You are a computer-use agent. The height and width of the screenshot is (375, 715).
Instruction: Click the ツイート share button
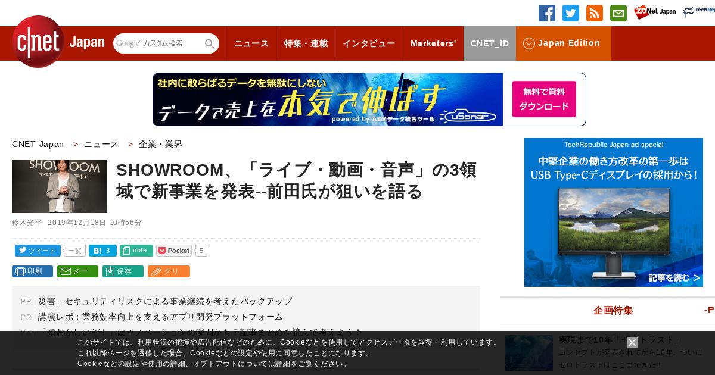pos(38,251)
